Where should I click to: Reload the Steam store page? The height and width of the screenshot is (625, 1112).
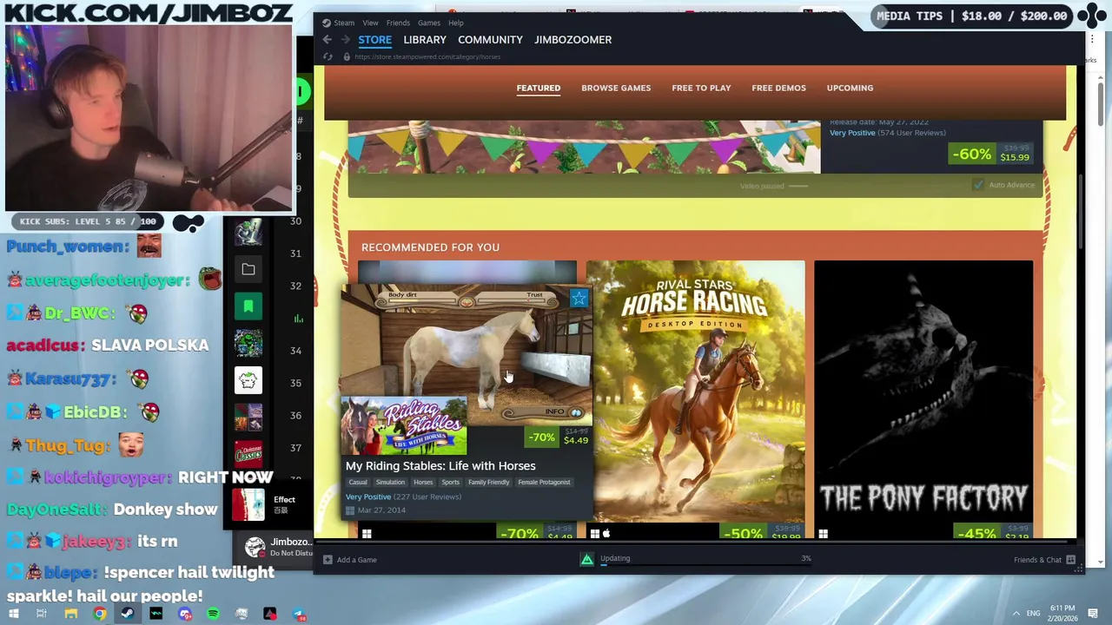(328, 57)
